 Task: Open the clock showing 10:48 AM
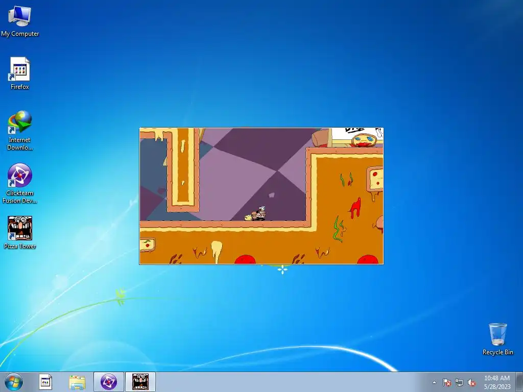[x=497, y=382]
